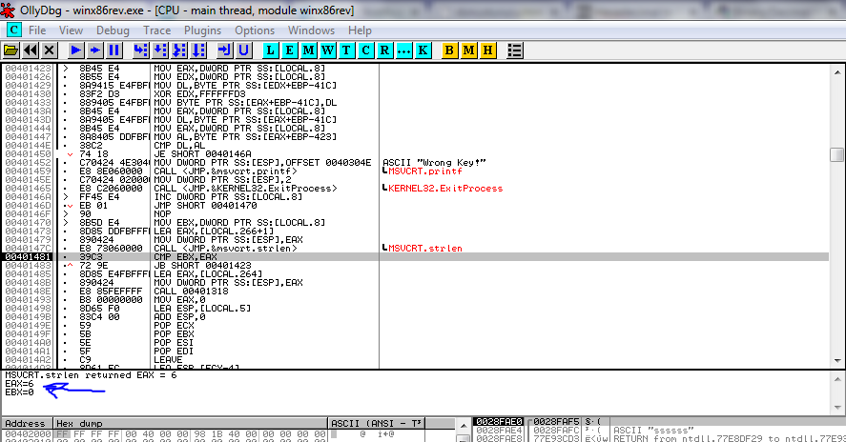Open the Help menu
The height and width of the screenshot is (442, 846).
[360, 30]
